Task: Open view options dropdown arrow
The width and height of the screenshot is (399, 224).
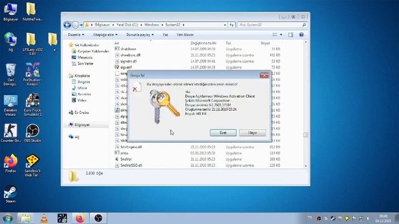Action: tap(281, 35)
